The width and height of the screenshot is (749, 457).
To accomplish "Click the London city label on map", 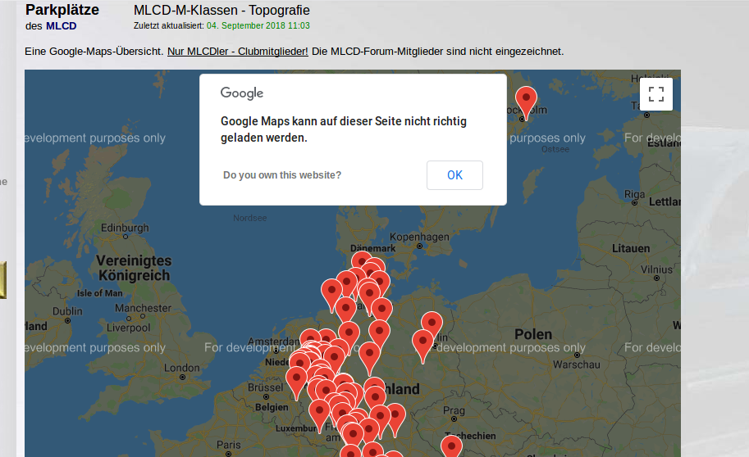I will tap(182, 368).
